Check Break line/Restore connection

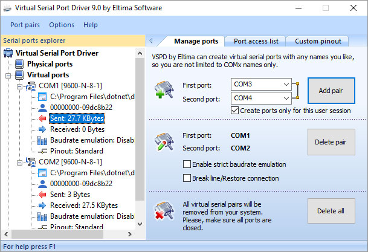click(187, 178)
